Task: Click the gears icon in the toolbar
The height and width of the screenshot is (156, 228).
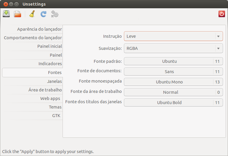Action: [55, 14]
